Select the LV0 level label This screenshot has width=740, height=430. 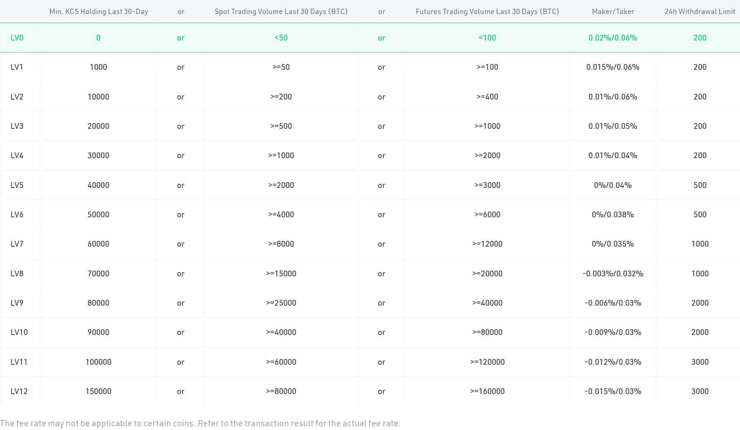pyautogui.click(x=17, y=38)
